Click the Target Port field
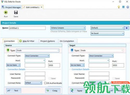 (x=118, y=65)
